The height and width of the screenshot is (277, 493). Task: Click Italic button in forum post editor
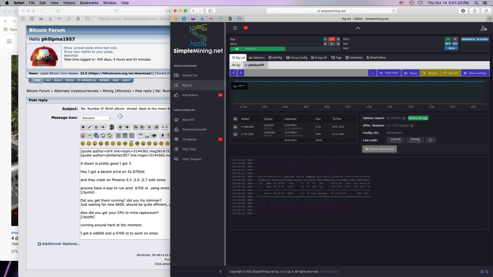(90, 127)
